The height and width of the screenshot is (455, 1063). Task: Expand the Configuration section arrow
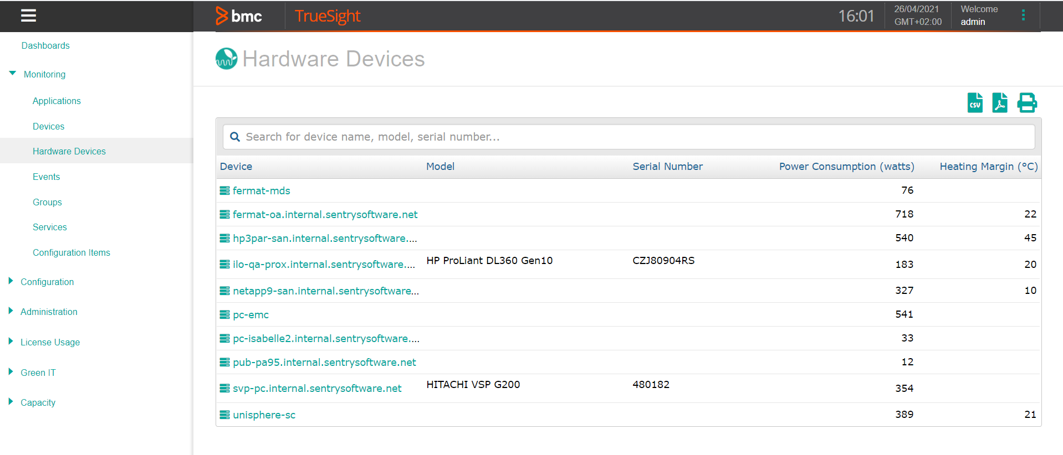point(11,281)
